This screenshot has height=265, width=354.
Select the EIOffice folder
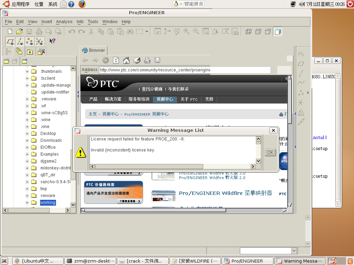click(x=48, y=147)
